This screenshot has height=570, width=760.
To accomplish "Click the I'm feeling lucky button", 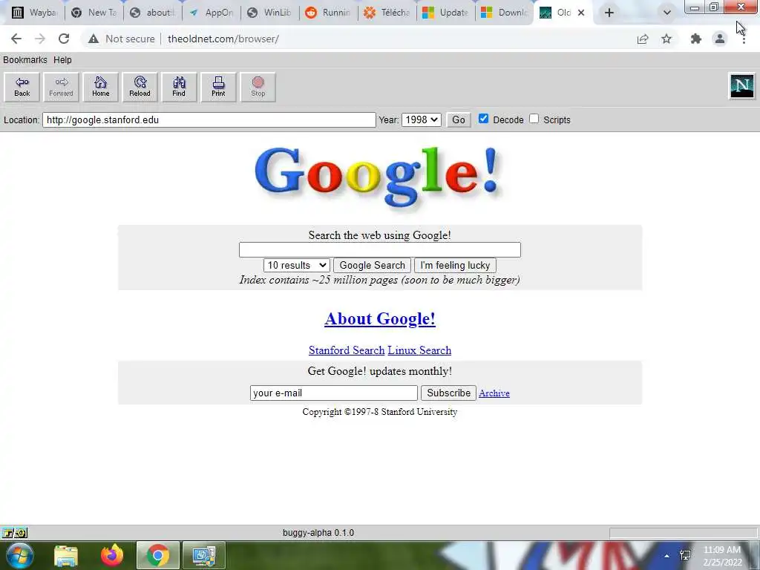I will [x=455, y=265].
